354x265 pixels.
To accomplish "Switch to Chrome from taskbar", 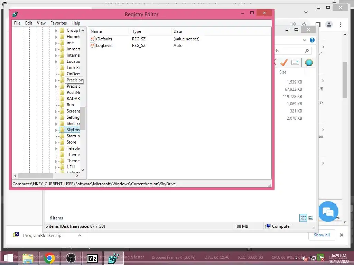I will coord(49,258).
